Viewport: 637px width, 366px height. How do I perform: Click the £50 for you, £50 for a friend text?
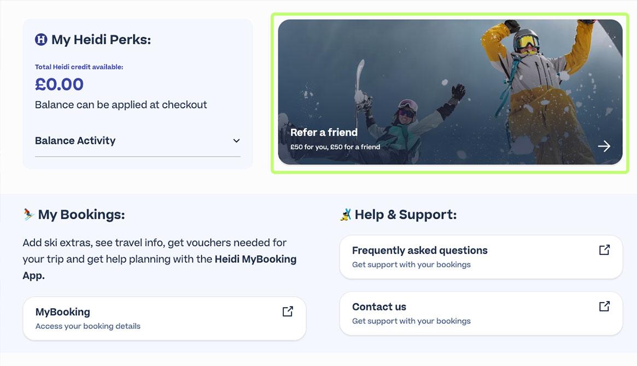pyautogui.click(x=335, y=147)
